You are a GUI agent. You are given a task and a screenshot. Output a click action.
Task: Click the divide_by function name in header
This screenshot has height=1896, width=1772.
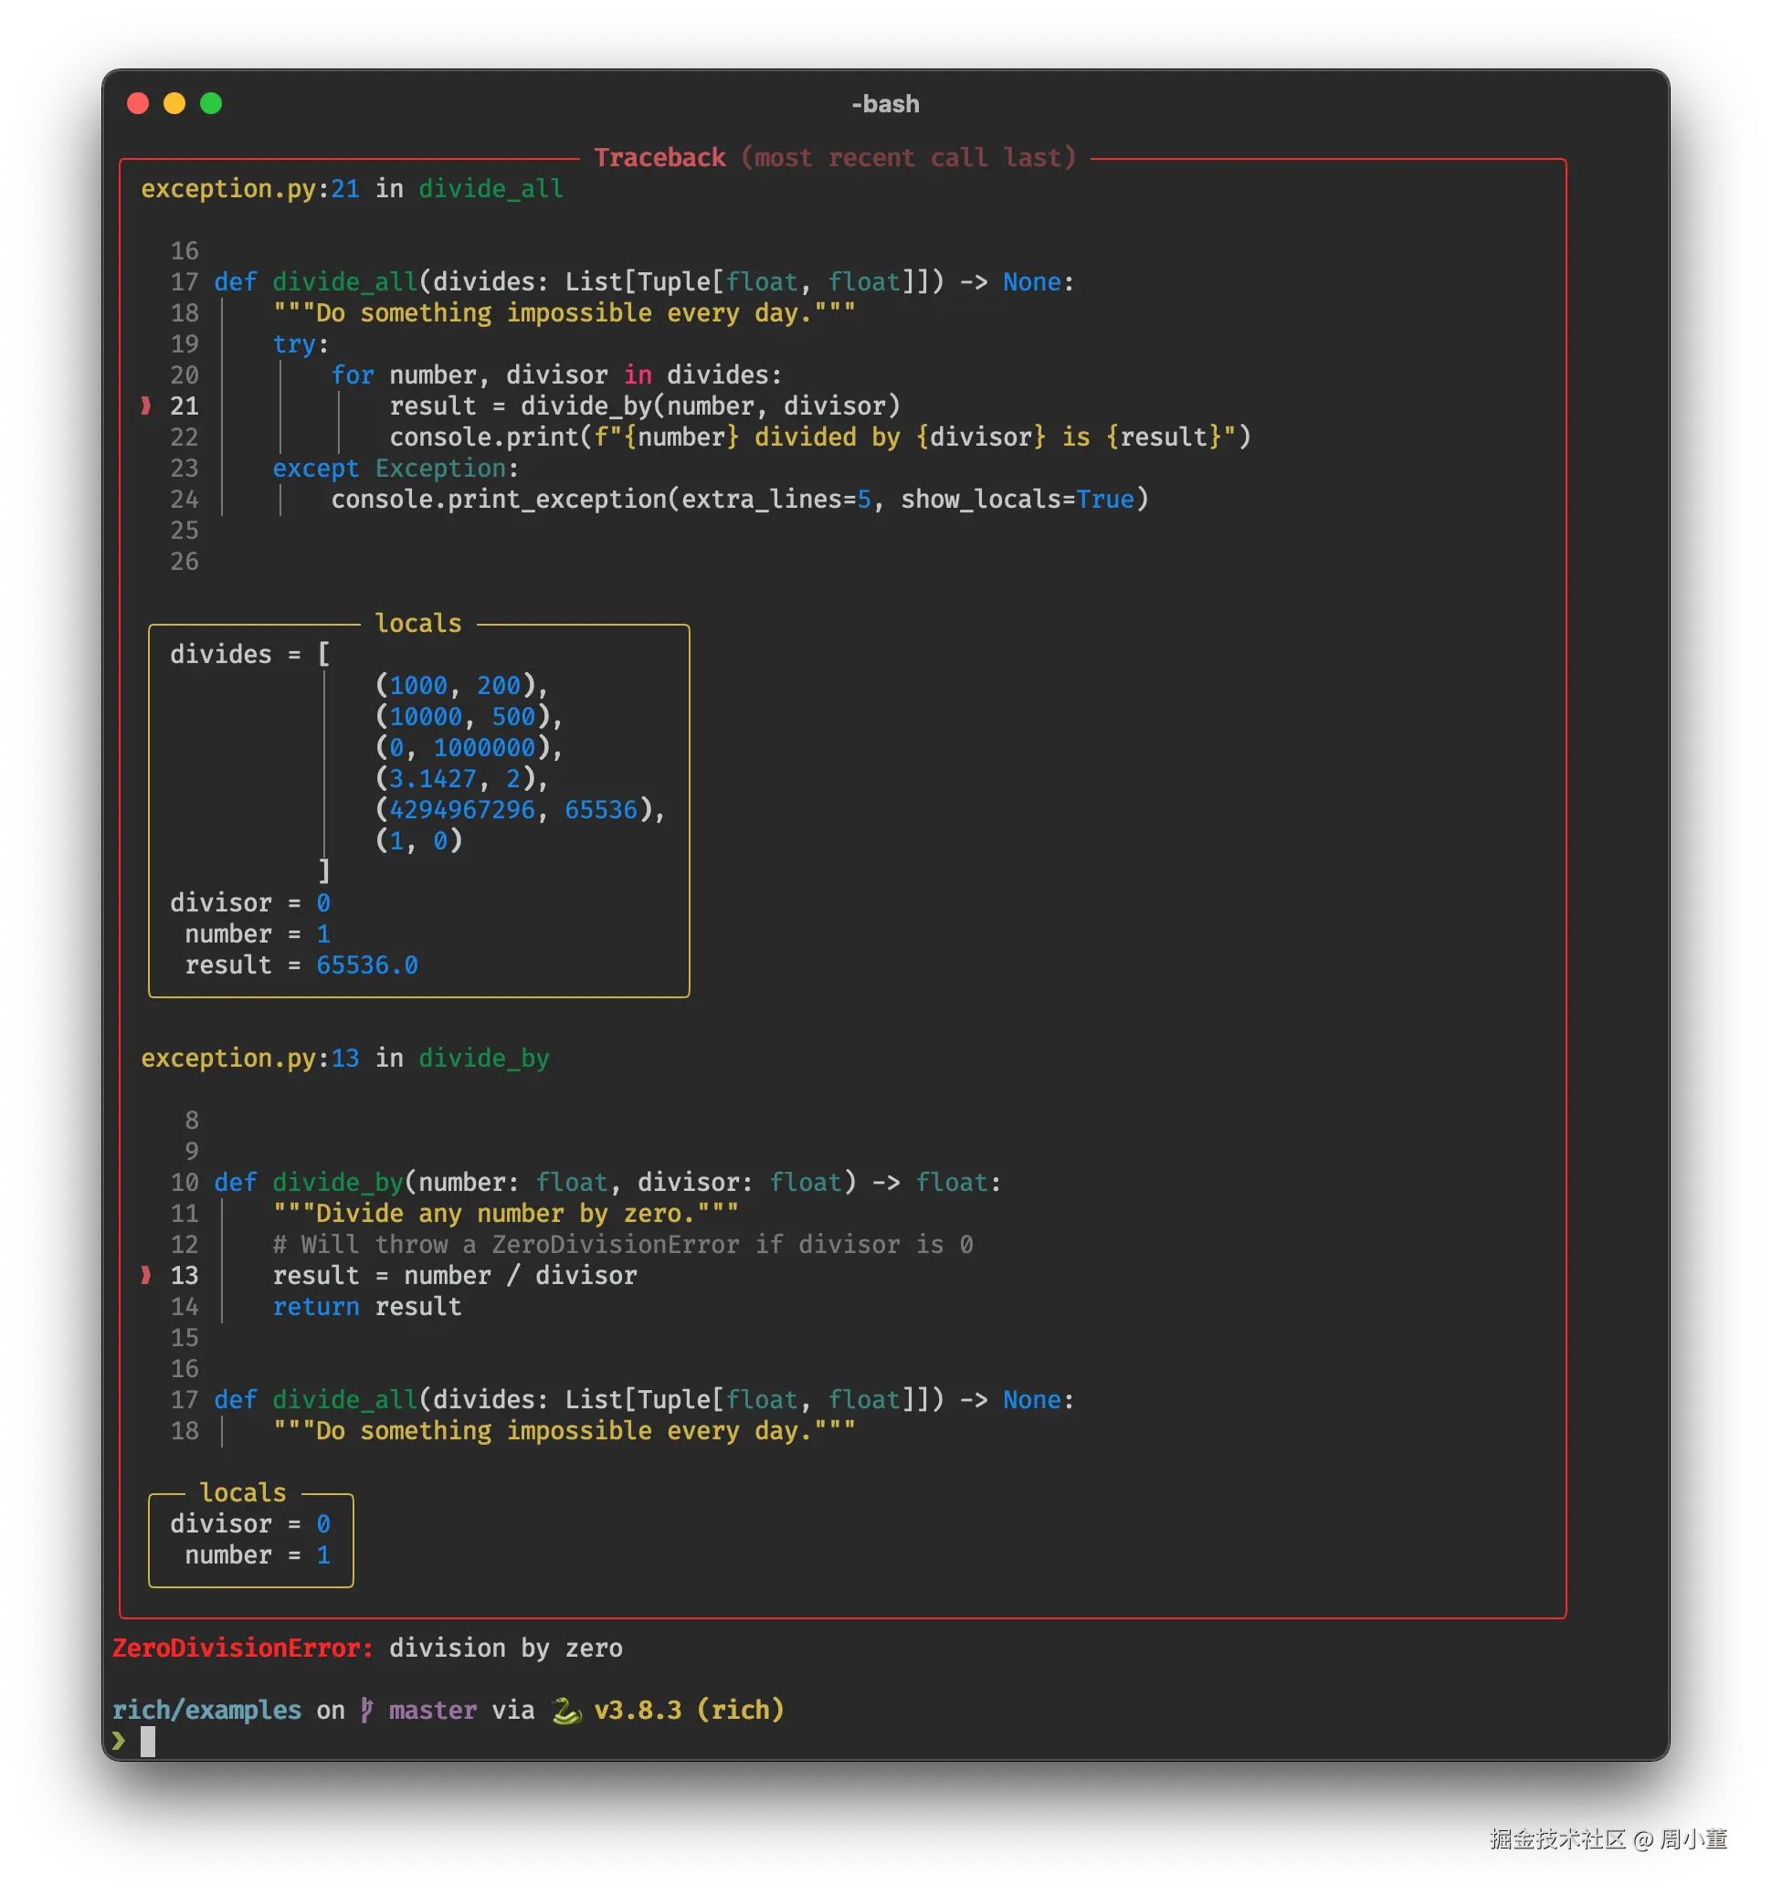click(483, 1058)
